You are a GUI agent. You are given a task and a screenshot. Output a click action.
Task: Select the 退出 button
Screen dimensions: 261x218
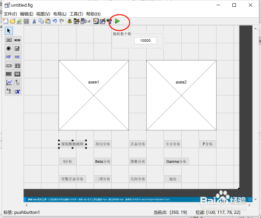tap(173, 179)
